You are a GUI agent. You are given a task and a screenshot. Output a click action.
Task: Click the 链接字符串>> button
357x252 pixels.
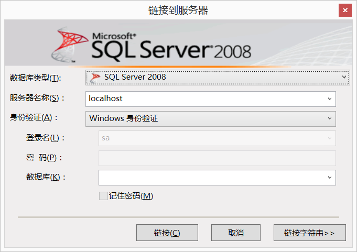(x=310, y=233)
